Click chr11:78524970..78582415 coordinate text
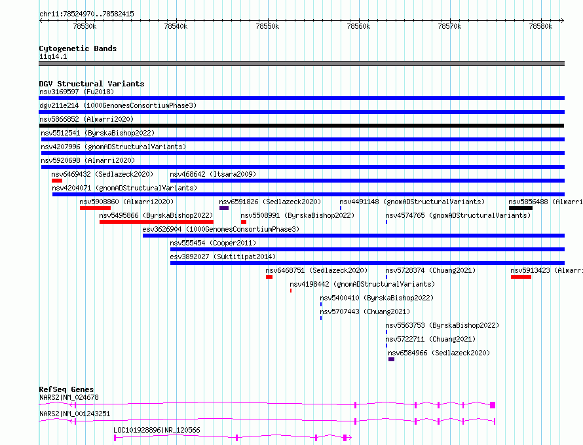 86,14
